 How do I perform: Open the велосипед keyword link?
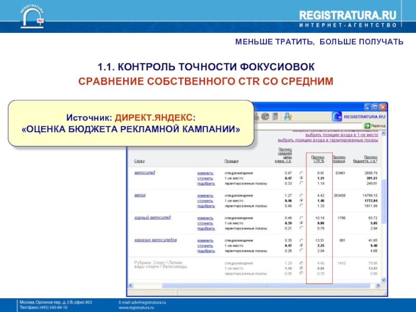[x=145, y=173]
